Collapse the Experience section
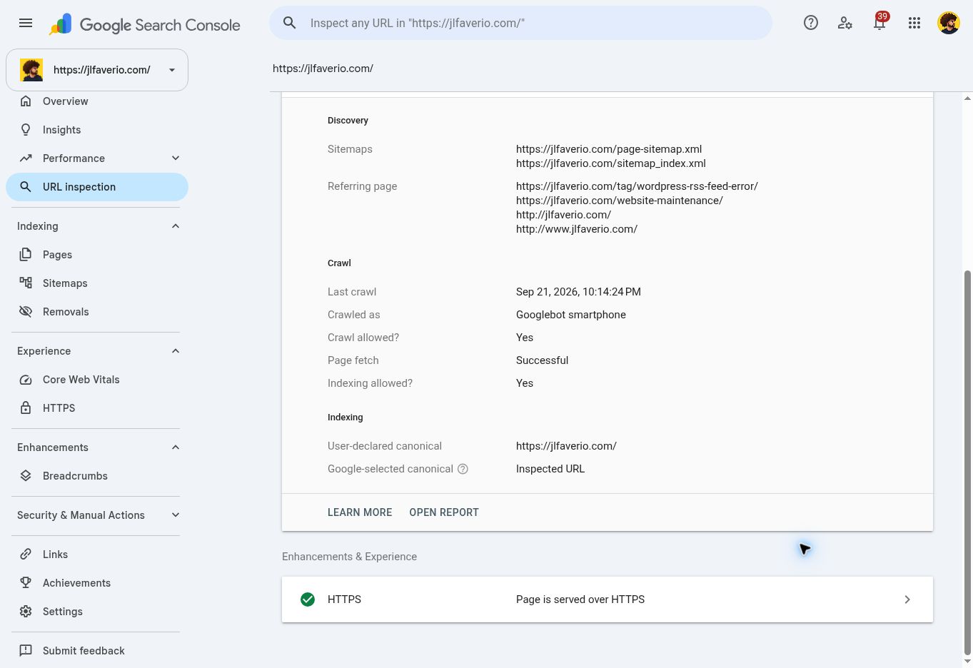The image size is (973, 668). pyautogui.click(x=176, y=350)
